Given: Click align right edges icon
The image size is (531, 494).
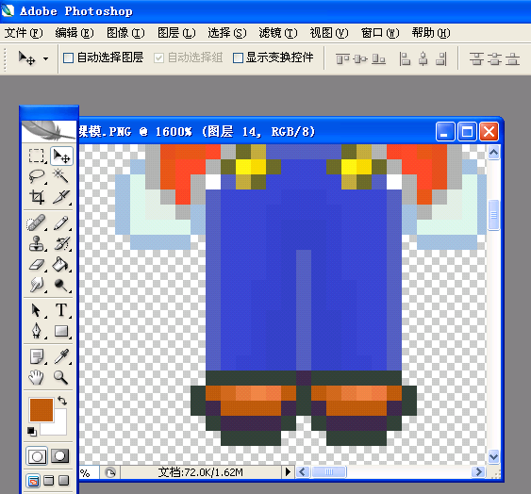Looking at the screenshot, I should pyautogui.click(x=440, y=58).
